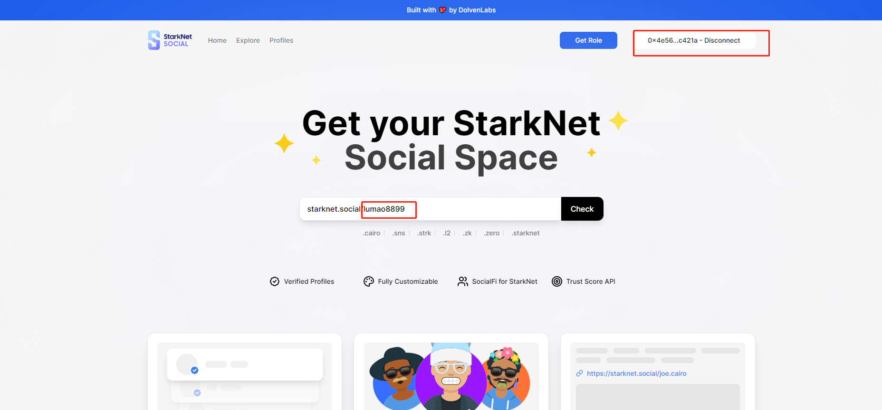The image size is (882, 410).
Task: Click the cartoon avatars image
Action: coord(451,376)
